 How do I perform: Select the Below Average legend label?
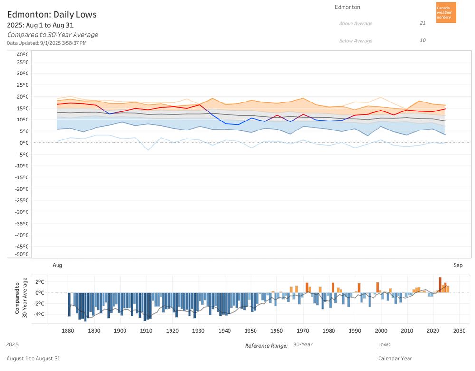pyautogui.click(x=356, y=41)
